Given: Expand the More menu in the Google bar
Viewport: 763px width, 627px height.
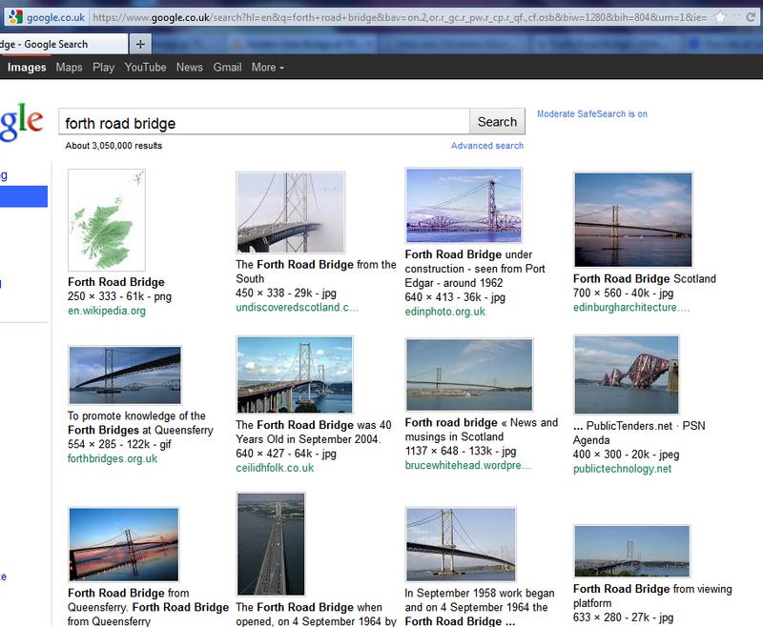Looking at the screenshot, I should pos(267,68).
